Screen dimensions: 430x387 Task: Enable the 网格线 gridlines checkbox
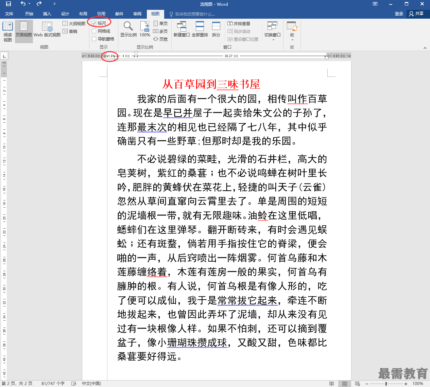click(x=94, y=31)
